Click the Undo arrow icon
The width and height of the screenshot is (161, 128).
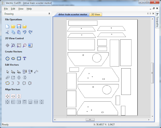[x=25, y=32]
